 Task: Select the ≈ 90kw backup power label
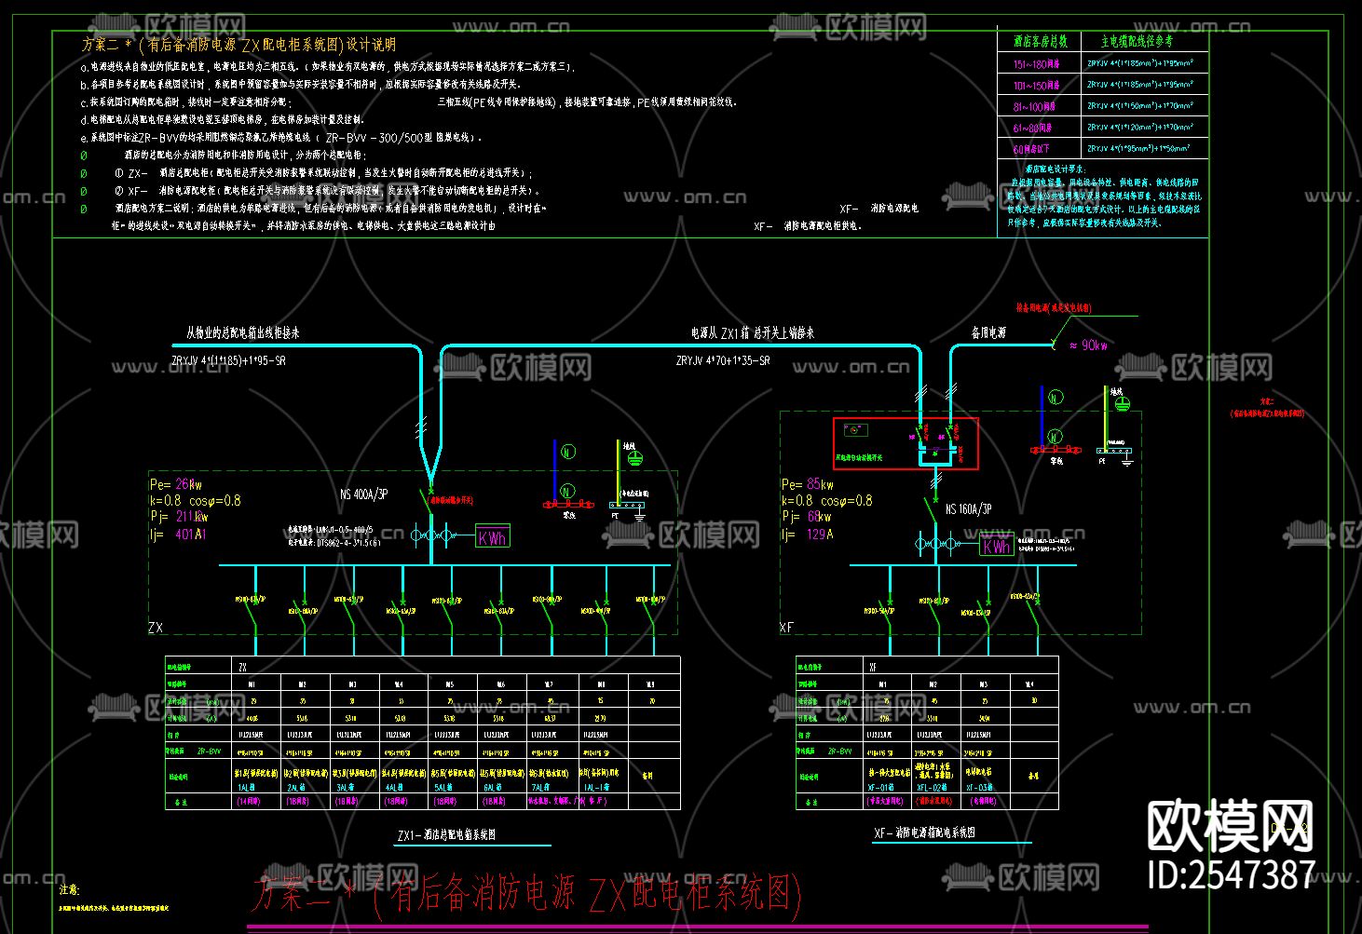[x=1087, y=345]
